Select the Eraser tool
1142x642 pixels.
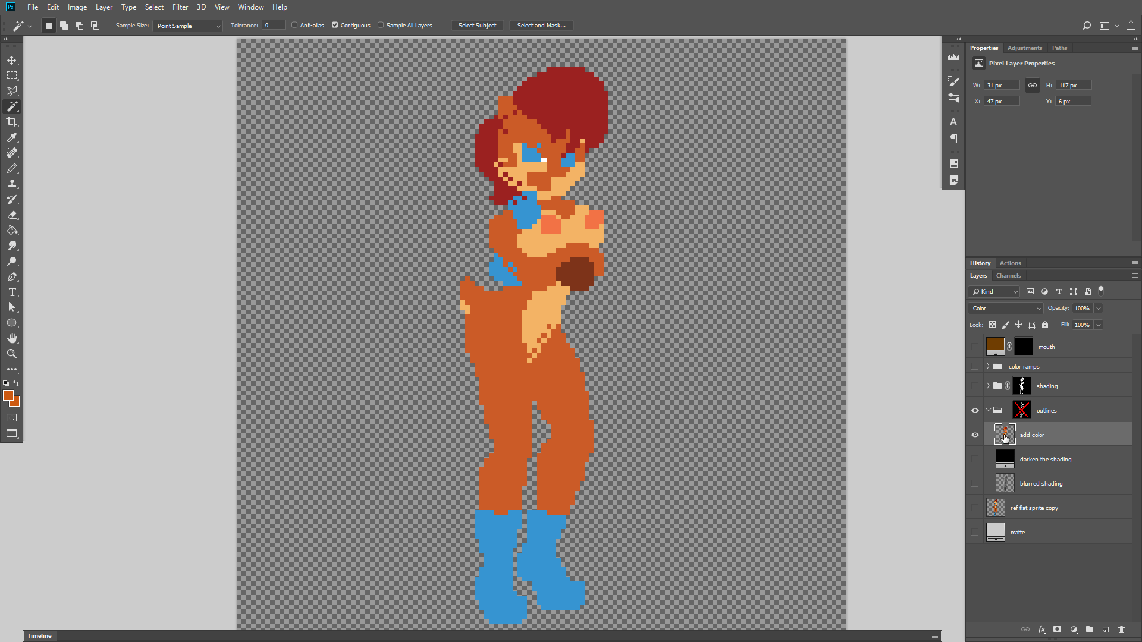pyautogui.click(x=12, y=215)
